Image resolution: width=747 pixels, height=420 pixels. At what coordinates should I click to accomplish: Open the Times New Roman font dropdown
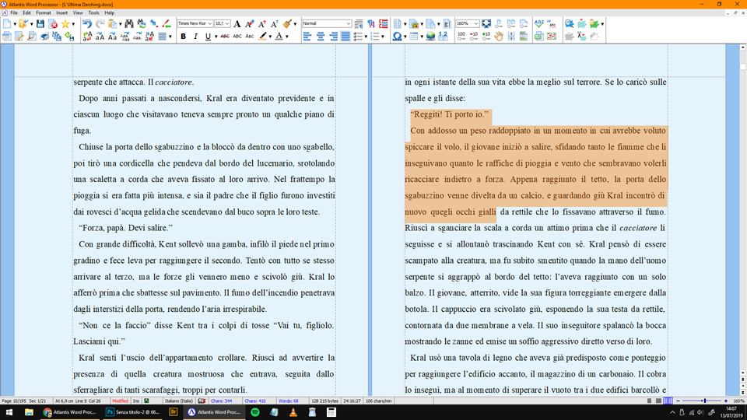[x=194, y=24]
